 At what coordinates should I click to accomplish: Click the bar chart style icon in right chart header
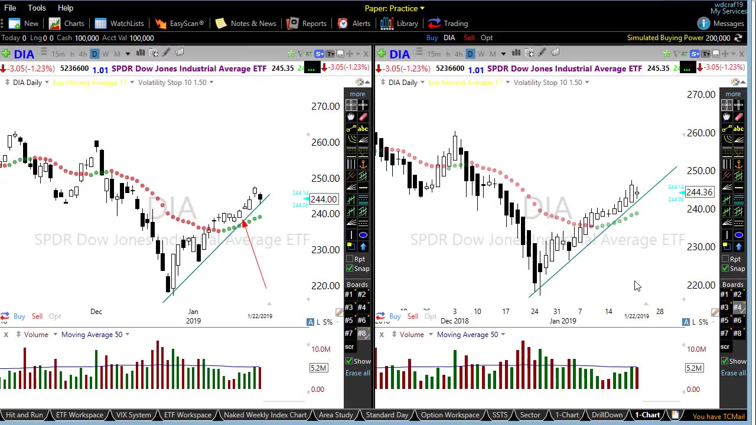point(516,53)
